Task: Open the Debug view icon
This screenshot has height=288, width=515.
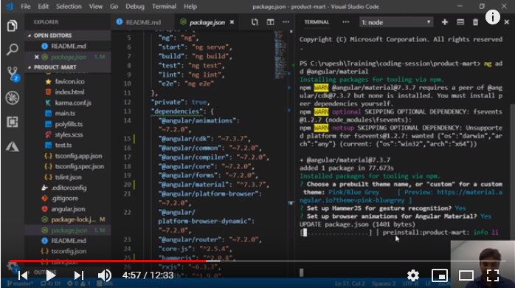Action: point(12,98)
